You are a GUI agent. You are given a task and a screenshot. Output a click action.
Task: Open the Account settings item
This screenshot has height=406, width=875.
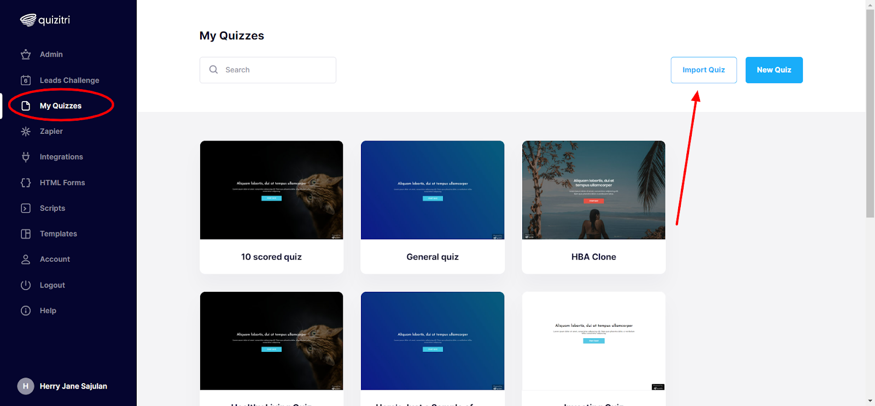click(x=55, y=260)
